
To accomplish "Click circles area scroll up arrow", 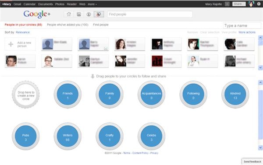I will click(260, 82).
